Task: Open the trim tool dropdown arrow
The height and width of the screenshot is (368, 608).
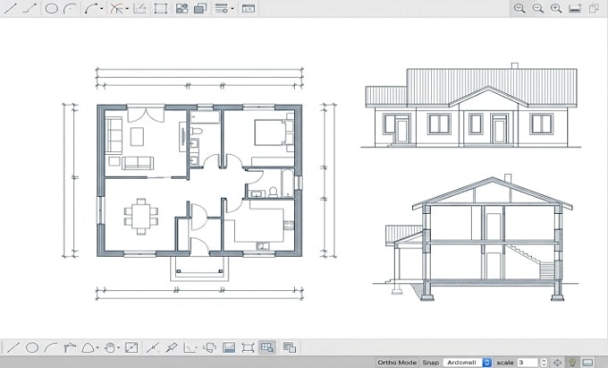Action: (x=127, y=9)
